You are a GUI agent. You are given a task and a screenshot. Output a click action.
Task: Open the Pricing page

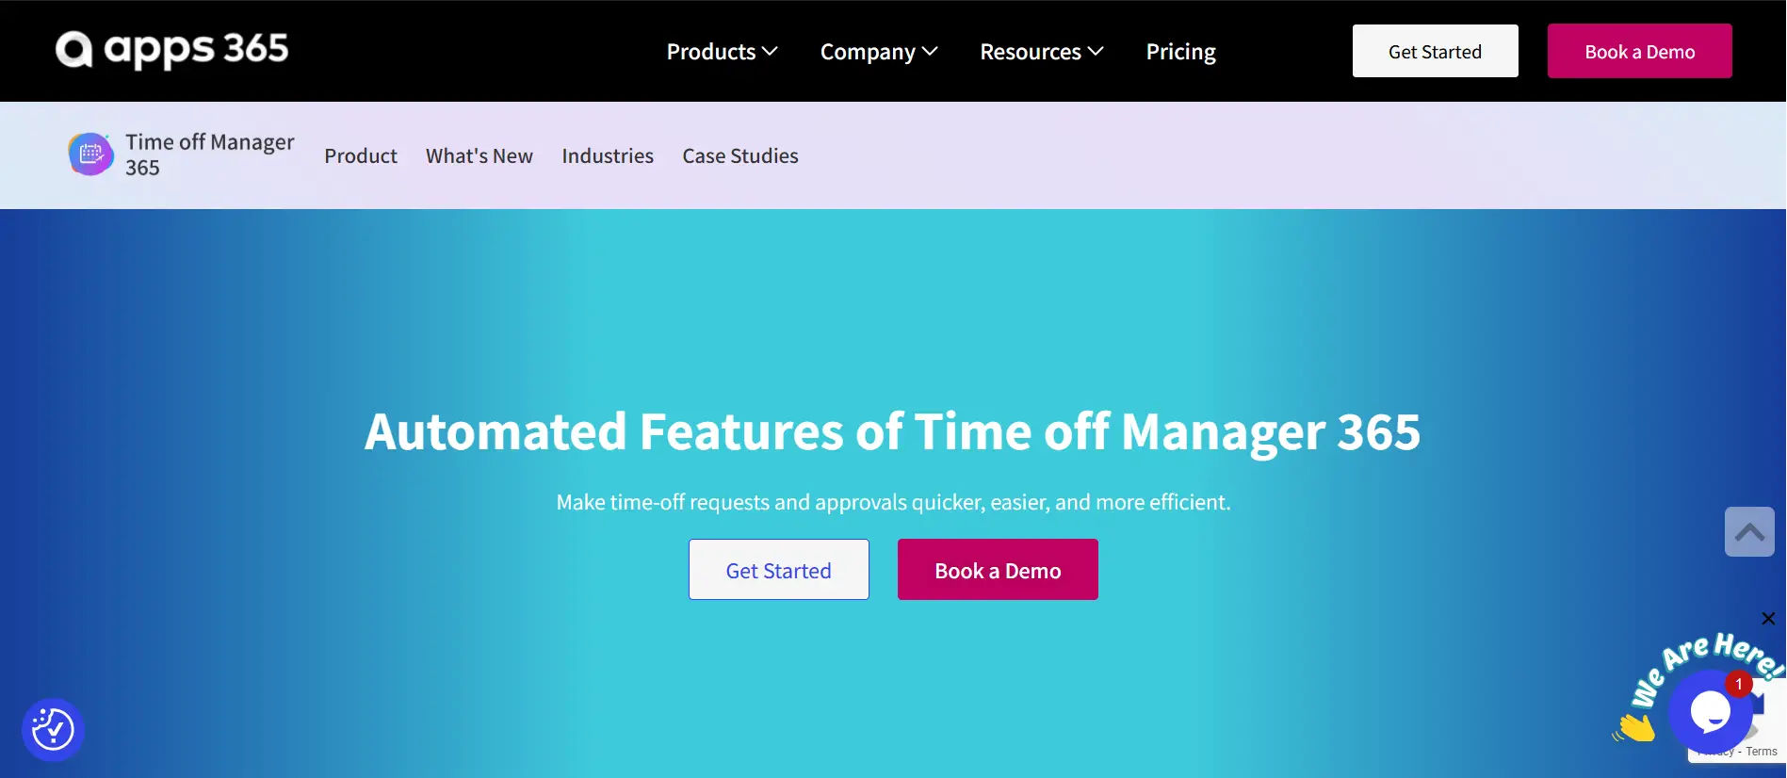click(x=1180, y=51)
